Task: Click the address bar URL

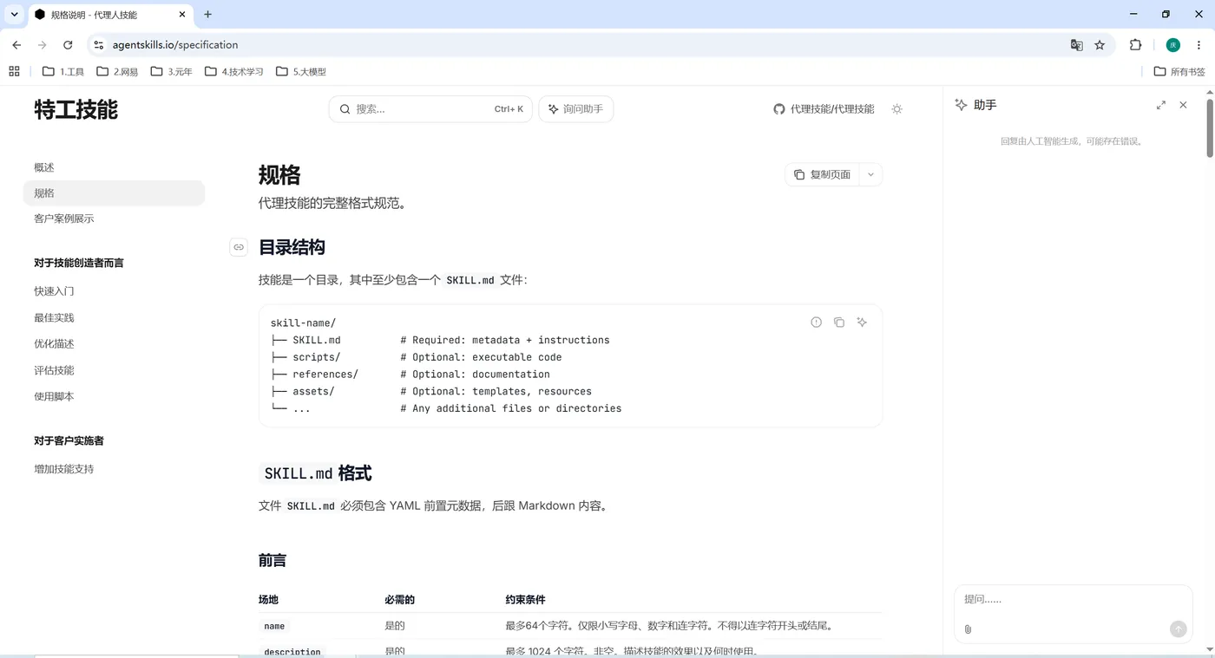Action: click(x=175, y=45)
